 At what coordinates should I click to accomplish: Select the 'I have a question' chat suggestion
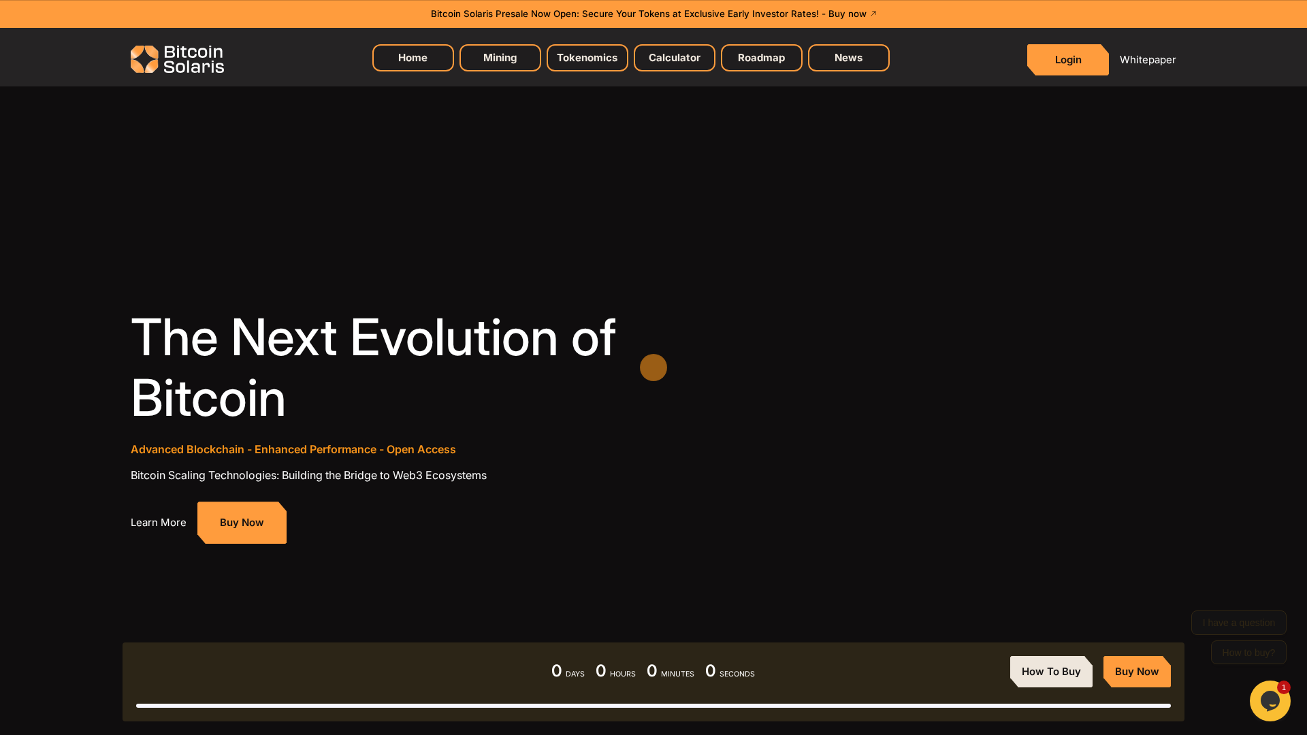tap(1238, 623)
